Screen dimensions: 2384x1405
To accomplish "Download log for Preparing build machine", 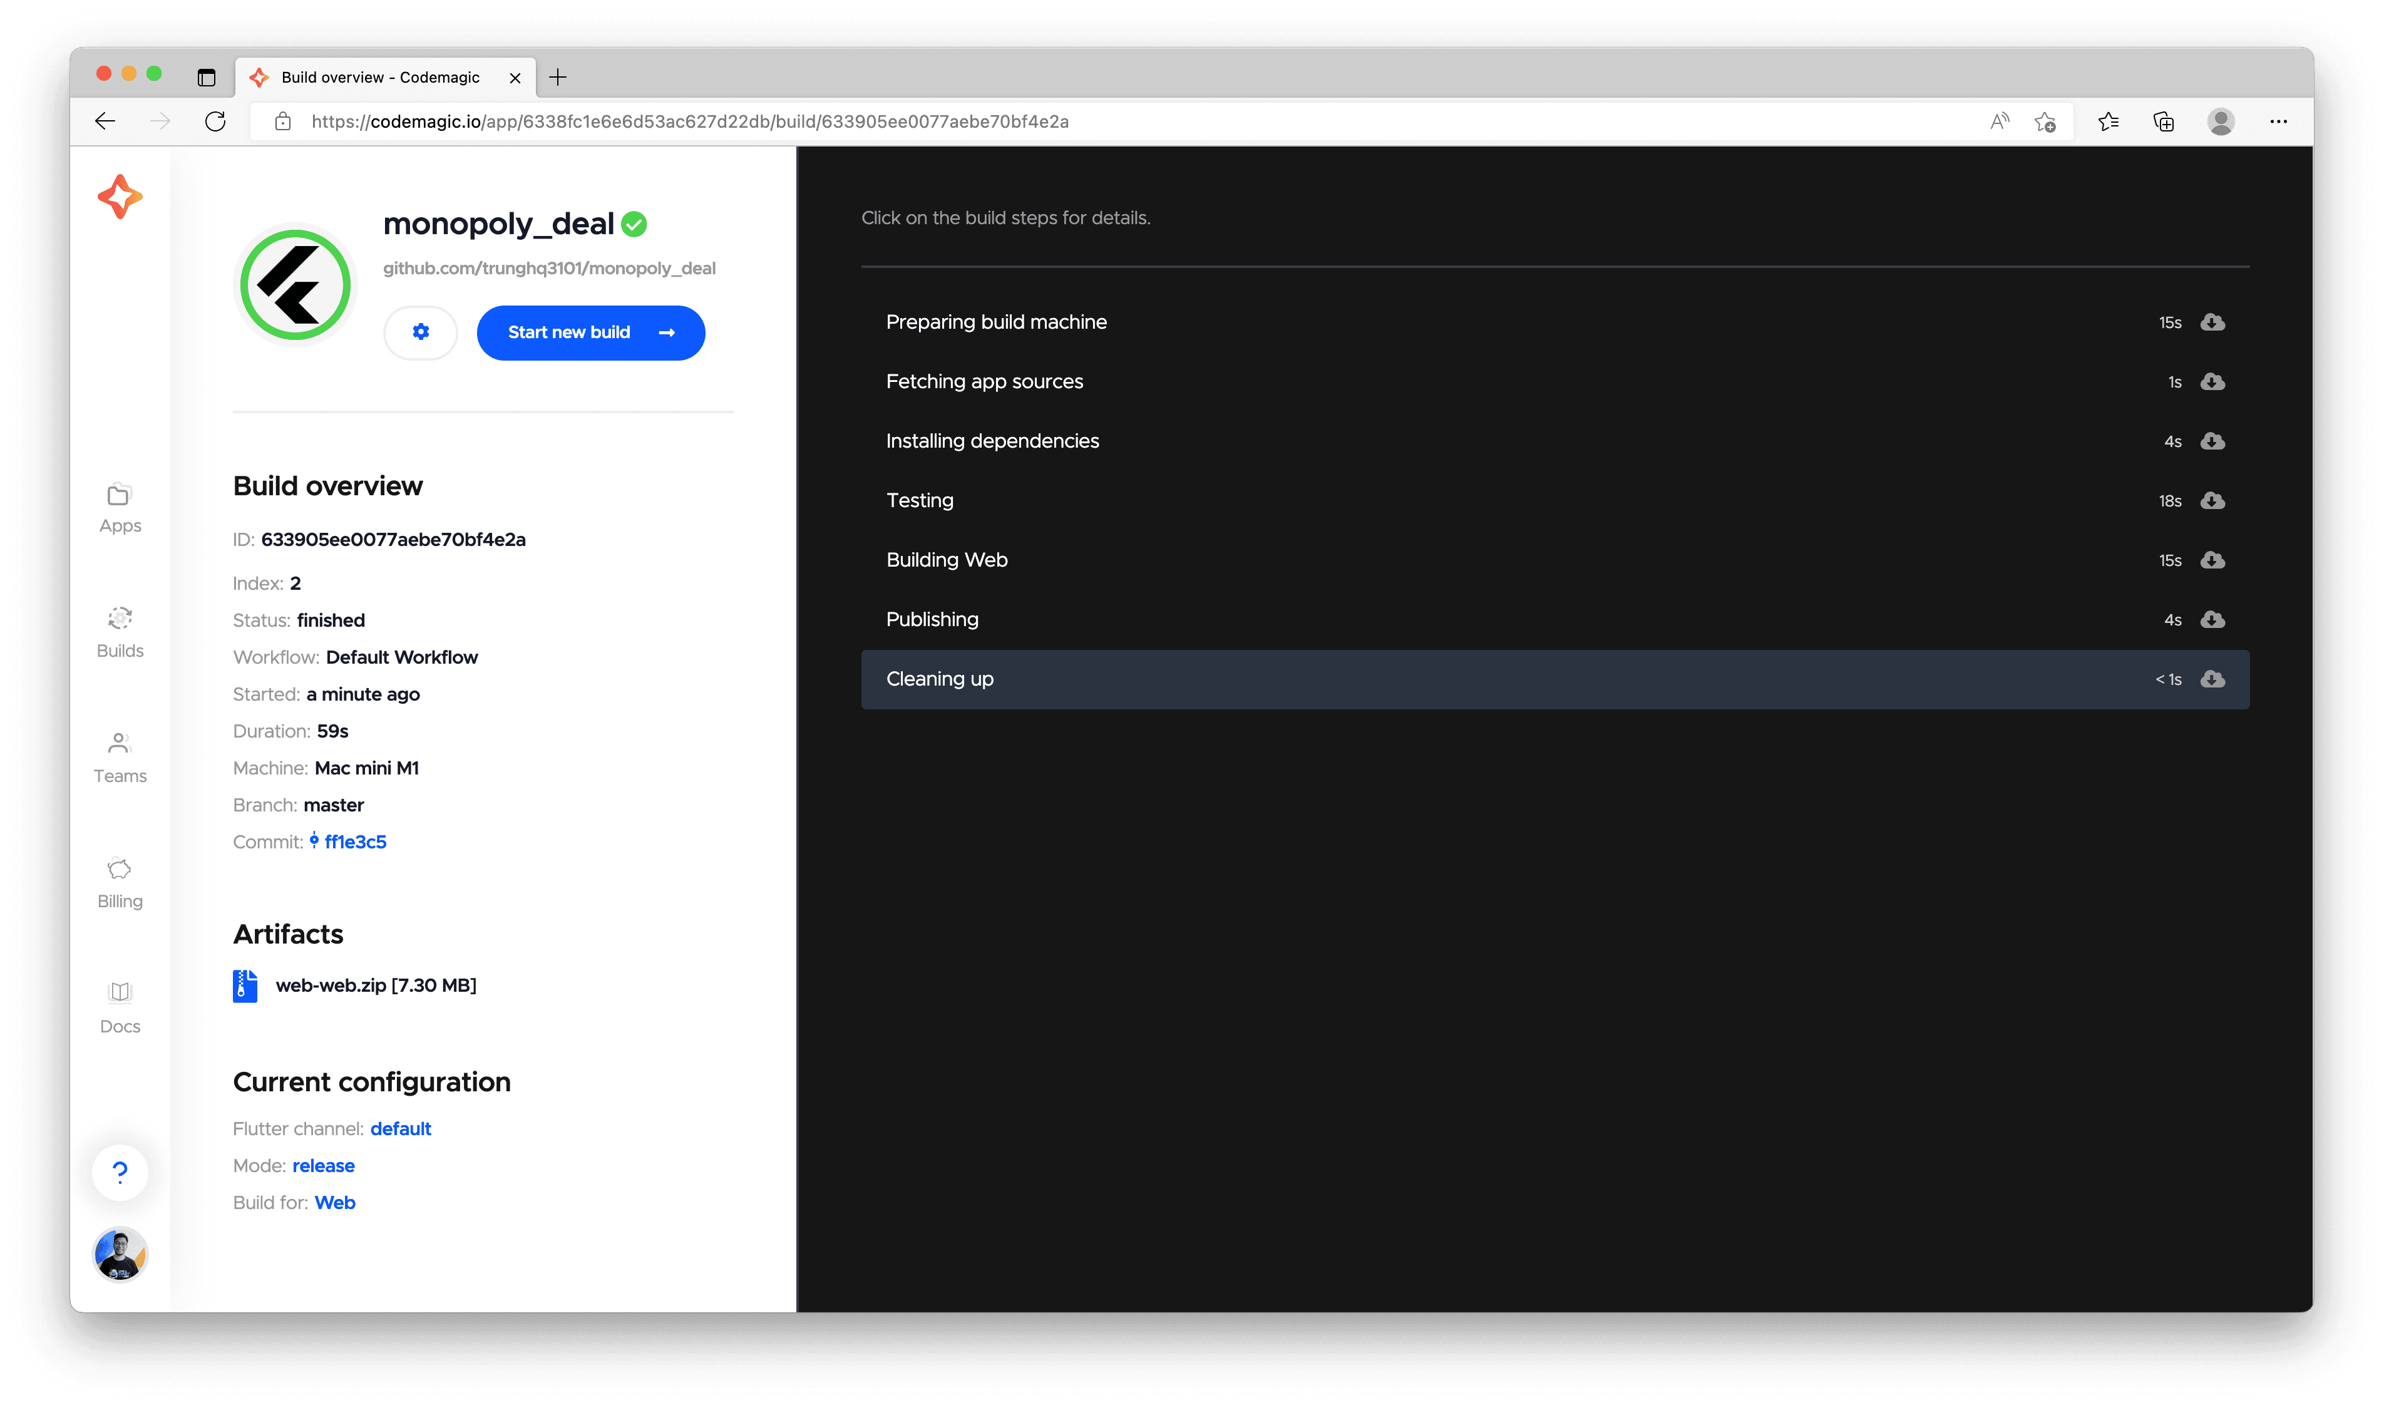I will tap(2212, 322).
